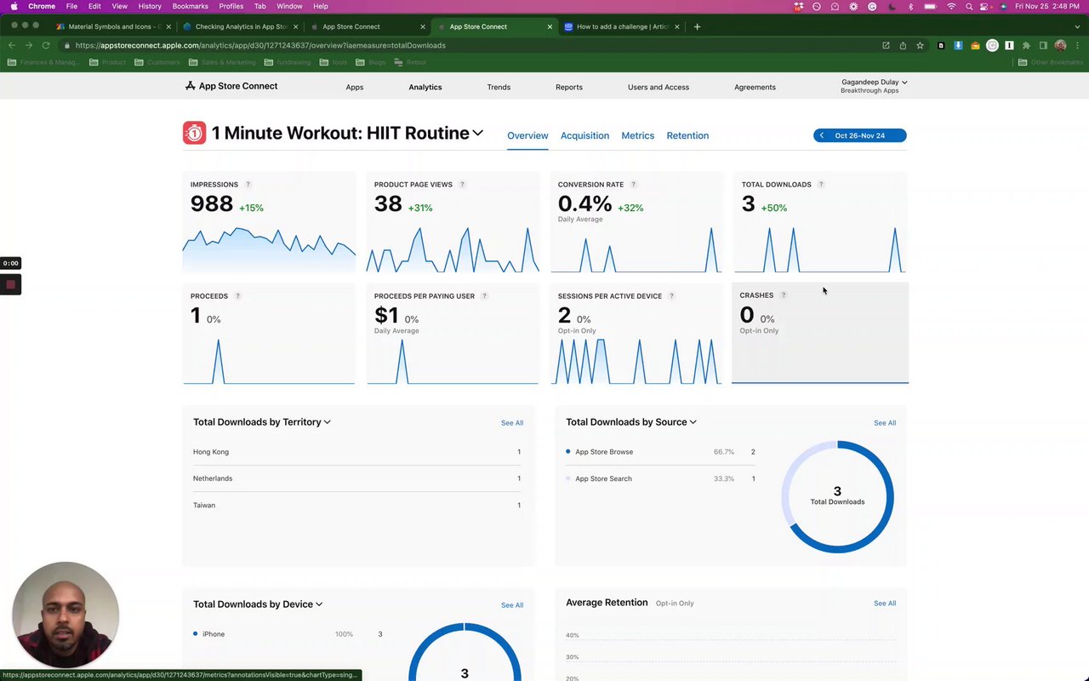Click the Chrome forward arrow
This screenshot has width=1089, height=681.
click(29, 45)
